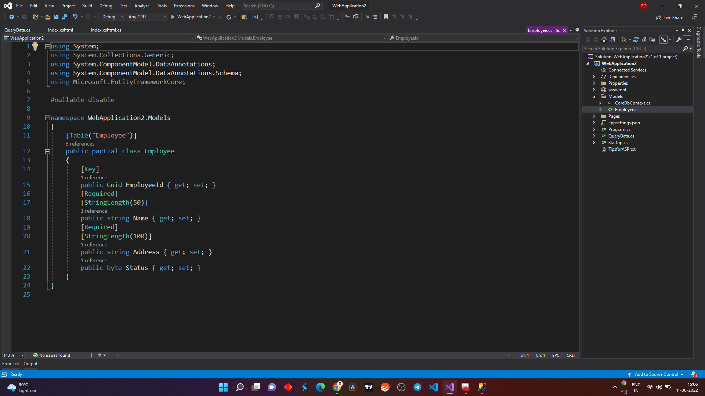This screenshot has height=396, width=705.
Task: Open Find in Files from the toolbar
Action: [244, 17]
